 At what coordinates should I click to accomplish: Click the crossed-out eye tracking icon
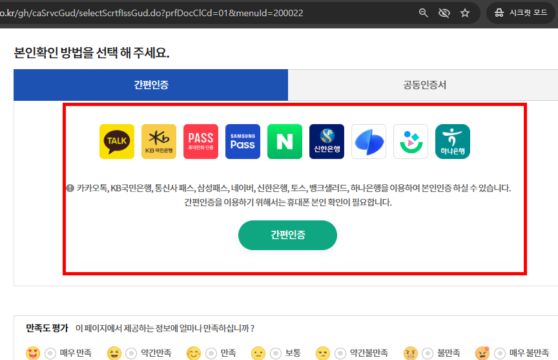point(444,13)
